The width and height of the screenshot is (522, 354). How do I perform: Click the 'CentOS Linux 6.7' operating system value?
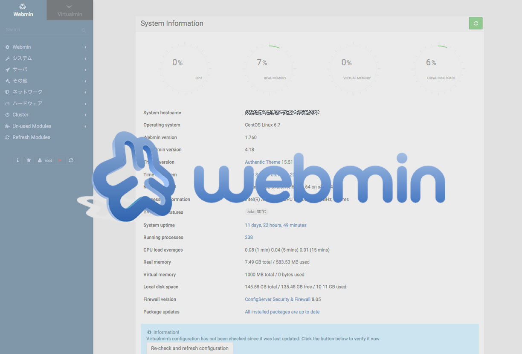(x=262, y=125)
